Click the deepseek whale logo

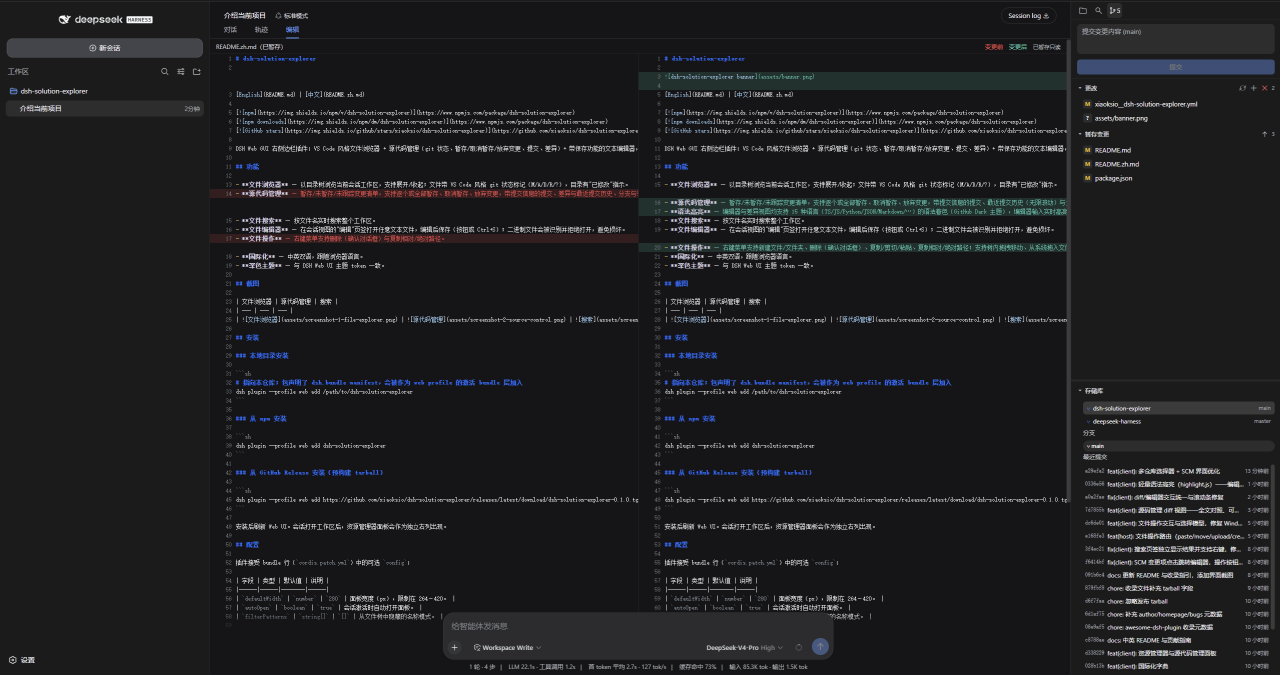(x=65, y=19)
